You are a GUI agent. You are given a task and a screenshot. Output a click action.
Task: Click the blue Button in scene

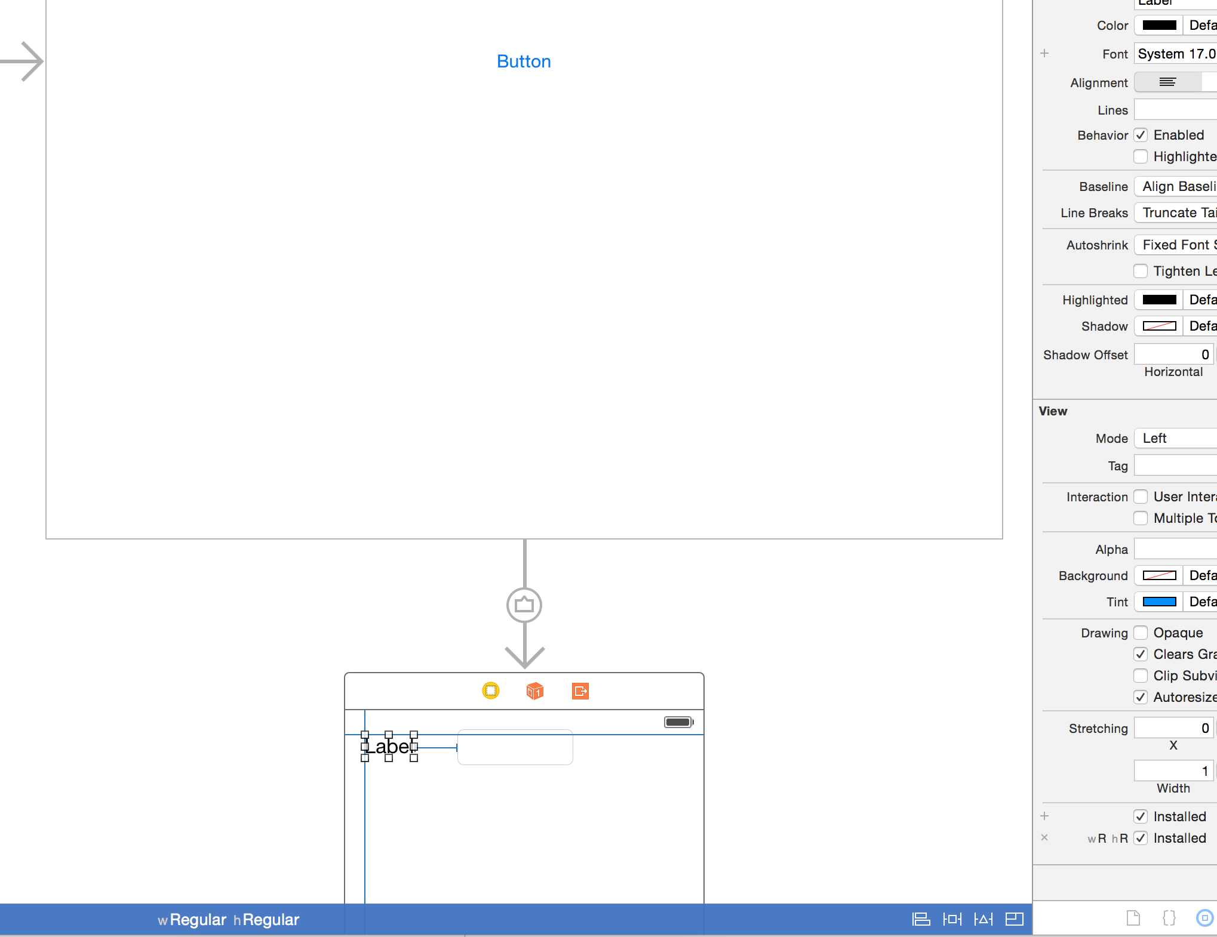coord(524,61)
